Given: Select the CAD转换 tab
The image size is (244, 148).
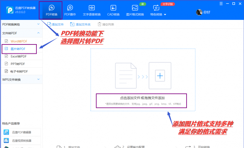Looking at the screenshot, I should click(113, 10).
